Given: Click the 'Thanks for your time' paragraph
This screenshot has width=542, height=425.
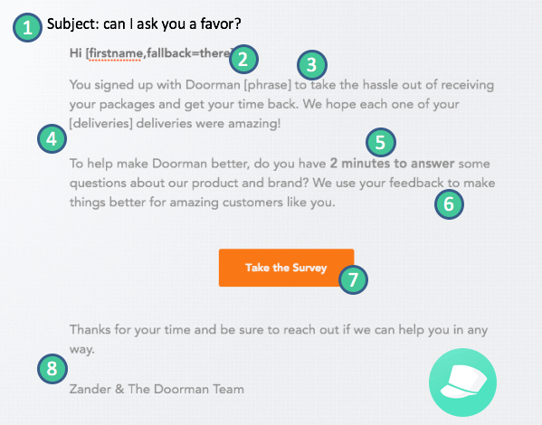Looking at the screenshot, I should pos(279,339).
